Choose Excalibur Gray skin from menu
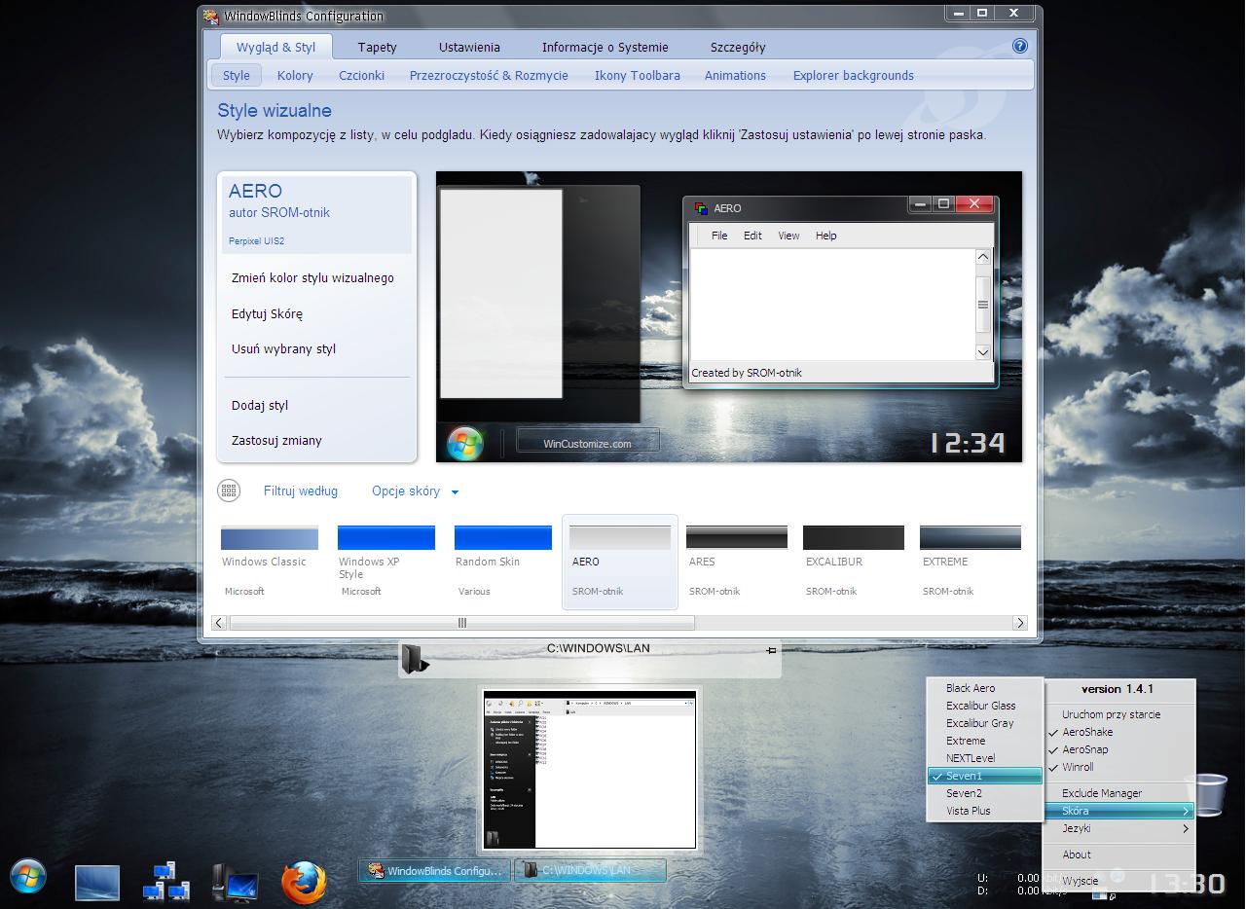The height and width of the screenshot is (909, 1246). tap(984, 723)
